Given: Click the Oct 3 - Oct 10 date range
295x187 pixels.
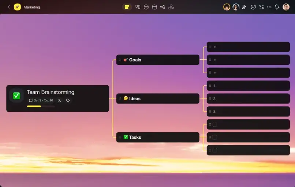Looking at the screenshot, I should pos(41,101).
